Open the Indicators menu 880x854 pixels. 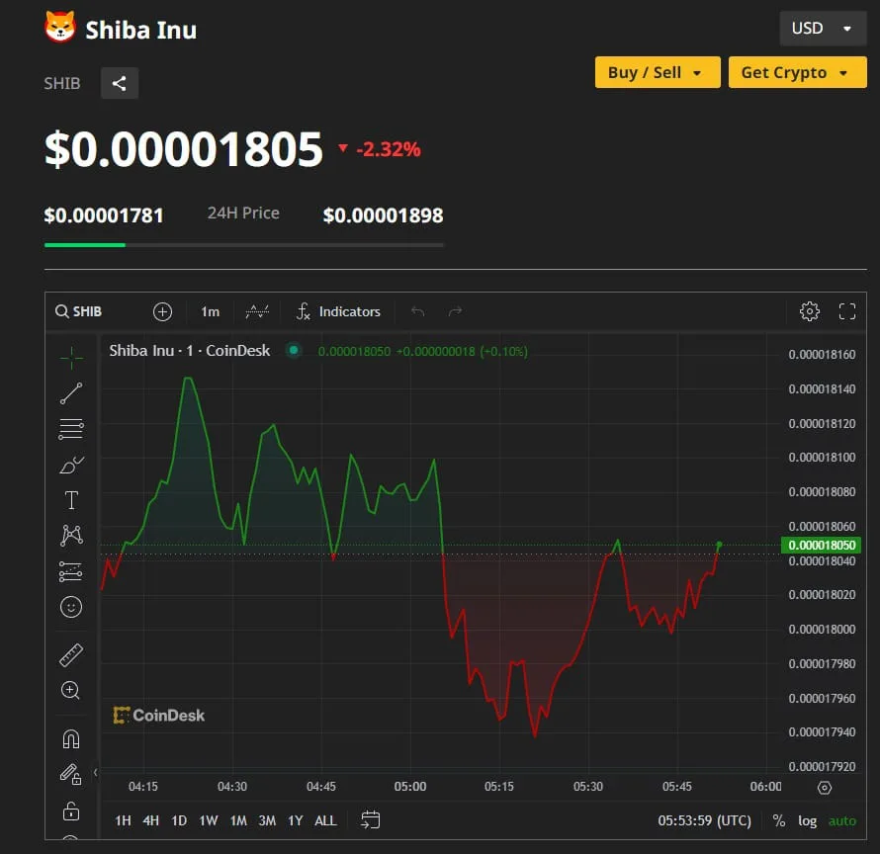338,311
